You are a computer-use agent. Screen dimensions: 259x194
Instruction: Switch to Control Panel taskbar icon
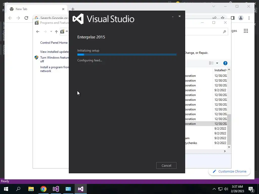[x=68, y=189]
